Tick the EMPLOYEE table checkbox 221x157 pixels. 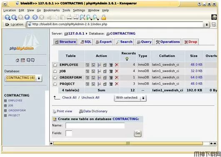(x=55, y=65)
